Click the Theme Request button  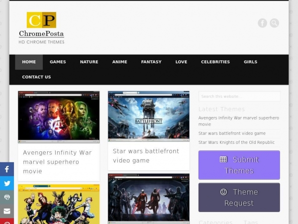coord(239,197)
